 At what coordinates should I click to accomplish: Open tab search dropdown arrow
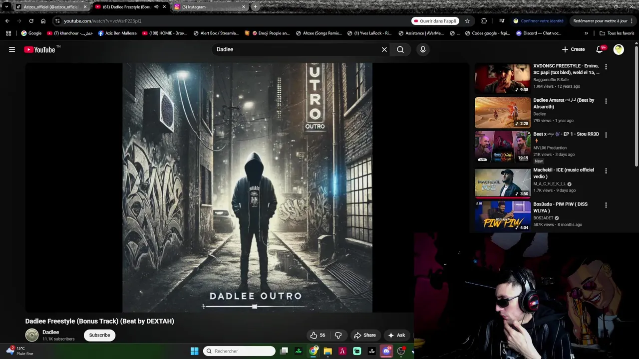coord(6,7)
